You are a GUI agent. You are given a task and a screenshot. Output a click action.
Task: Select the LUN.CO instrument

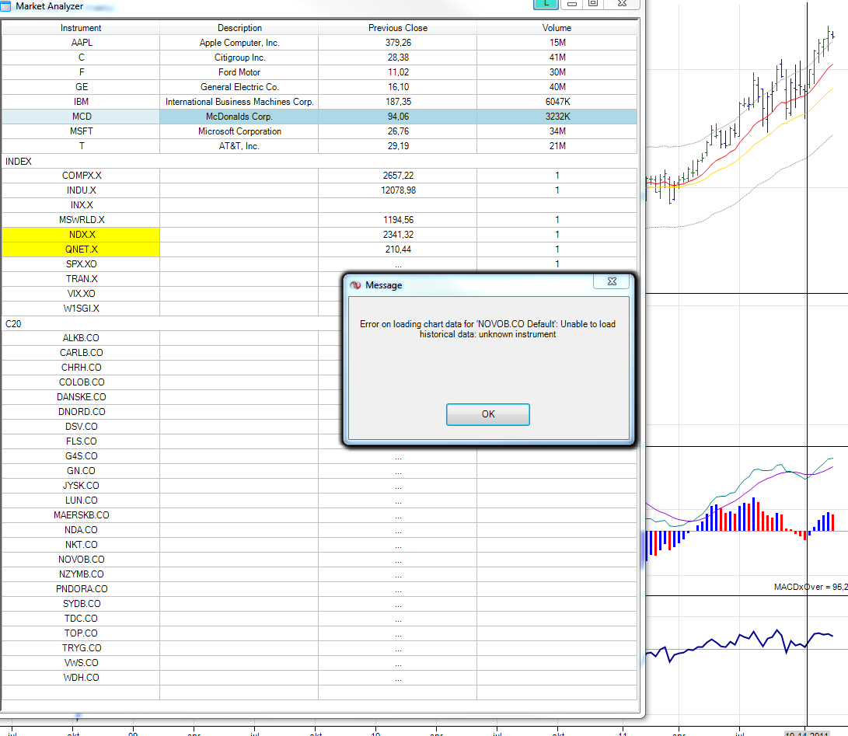pyautogui.click(x=81, y=501)
